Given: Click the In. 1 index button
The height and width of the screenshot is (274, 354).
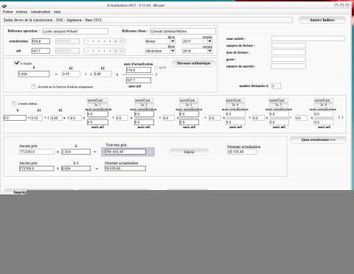Looking at the screenshot, I should coord(97,105).
